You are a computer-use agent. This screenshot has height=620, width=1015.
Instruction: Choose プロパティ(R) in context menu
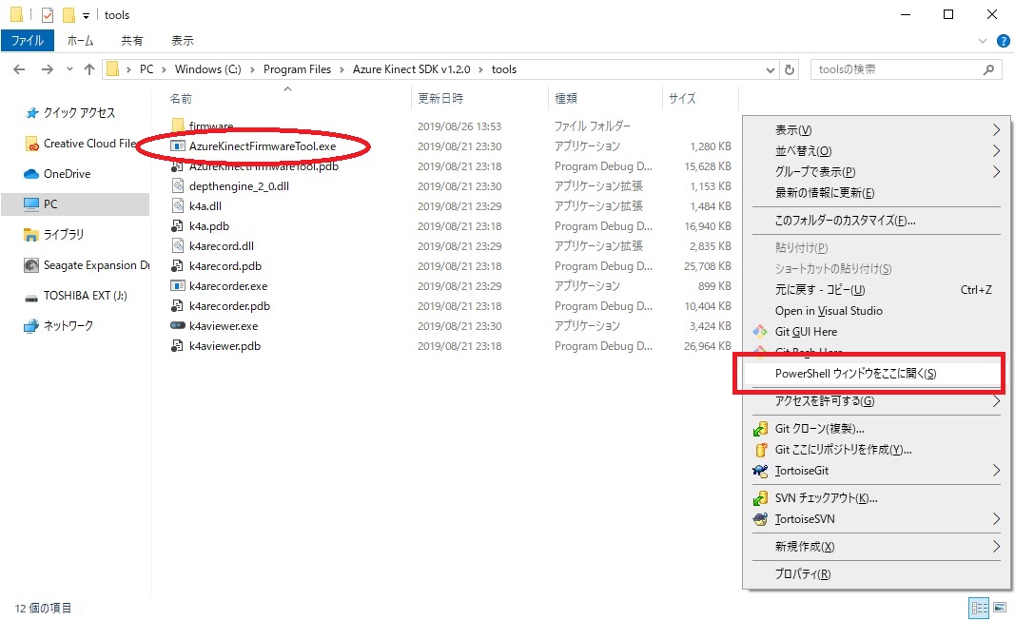876,574
